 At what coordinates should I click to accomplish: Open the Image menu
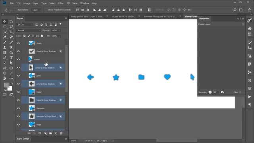[27, 3]
